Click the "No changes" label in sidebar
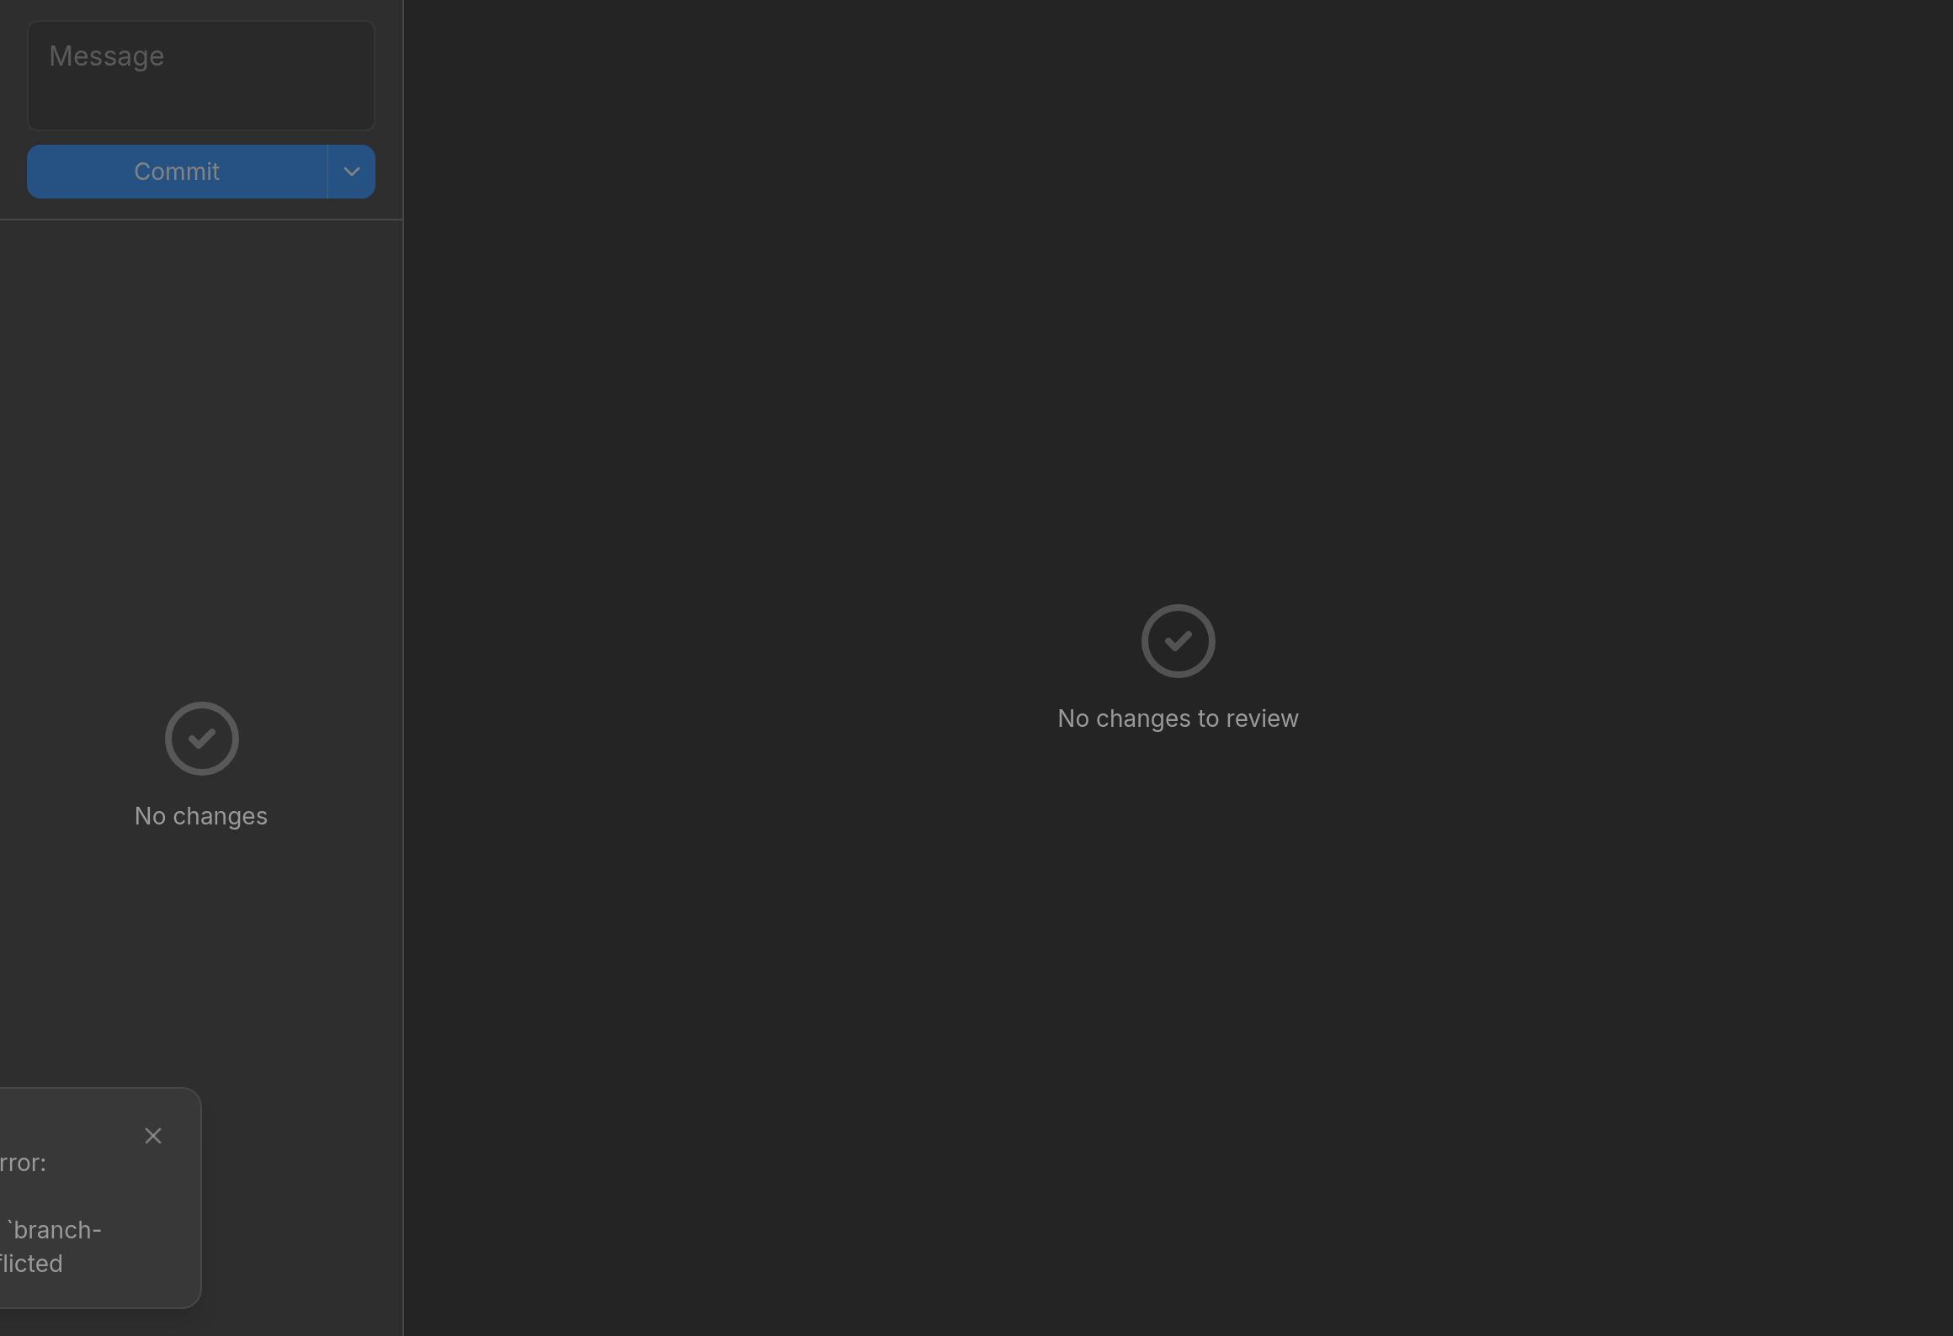 (x=201, y=816)
